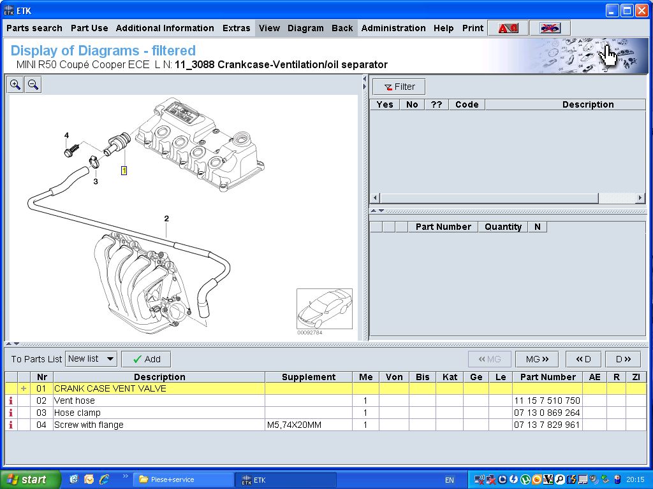
Task: Collapse the diagram panel using bottom splitter arrow
Action: pos(10,344)
